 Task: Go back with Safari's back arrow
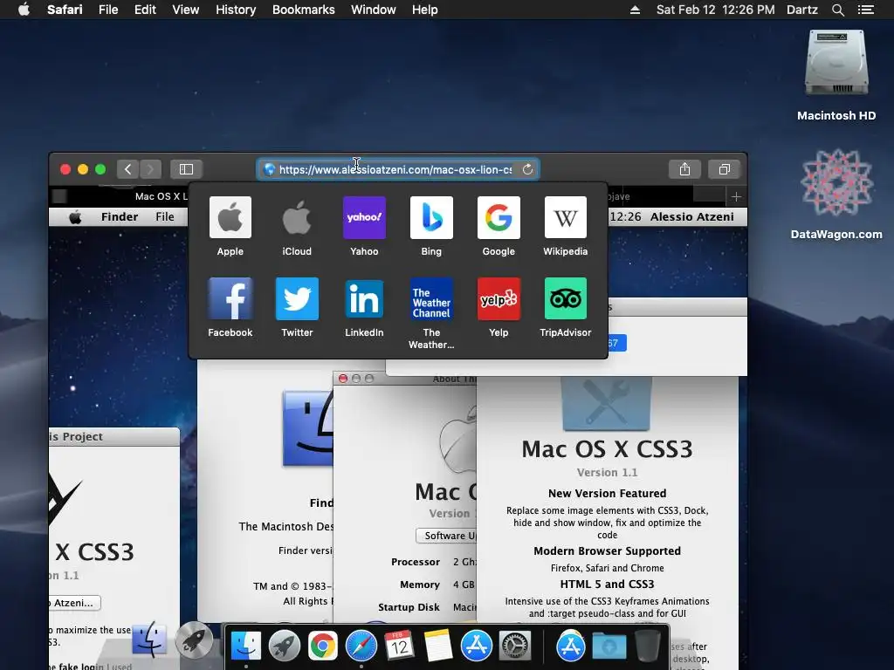127,169
